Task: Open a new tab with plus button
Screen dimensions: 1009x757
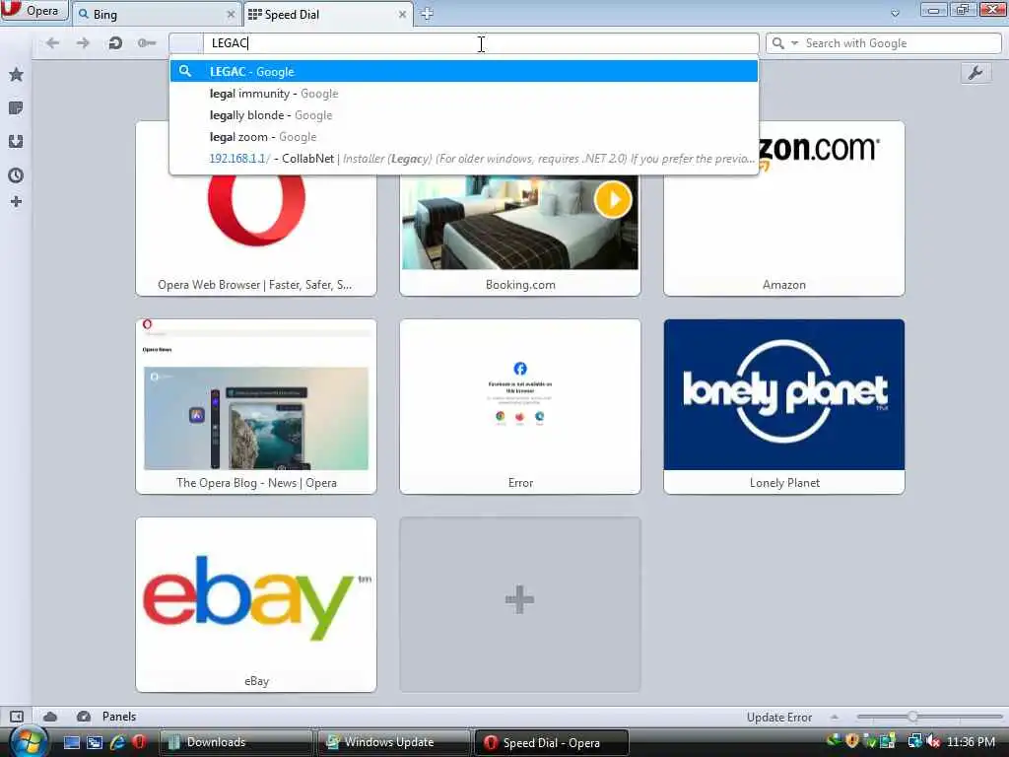Action: click(x=427, y=14)
